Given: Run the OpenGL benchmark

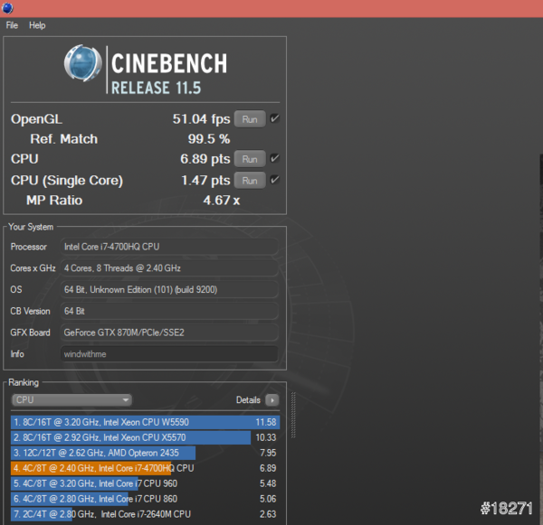Looking at the screenshot, I should [x=250, y=119].
